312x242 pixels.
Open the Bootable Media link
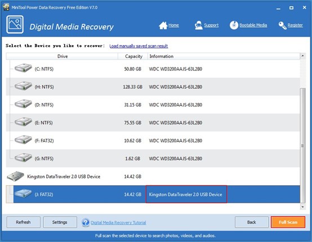tap(253, 25)
